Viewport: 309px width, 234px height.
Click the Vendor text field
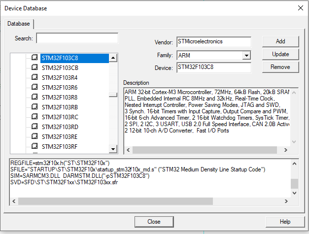coord(213,42)
